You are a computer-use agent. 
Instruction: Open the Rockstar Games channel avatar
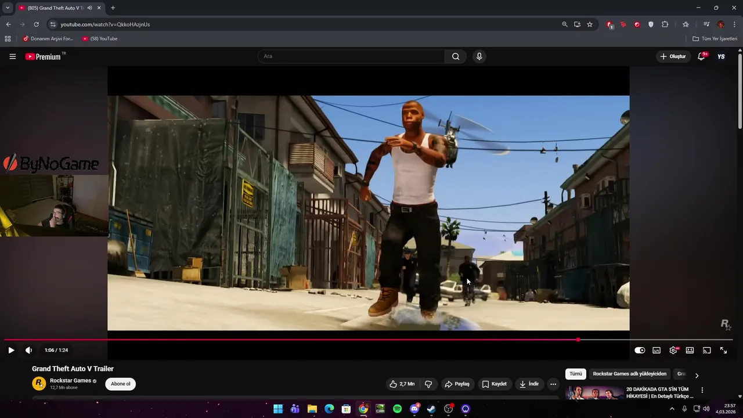39,384
